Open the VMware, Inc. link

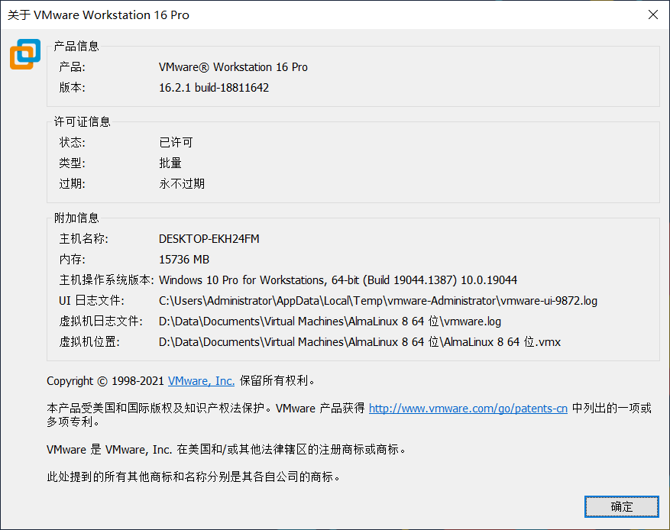pyautogui.click(x=201, y=380)
